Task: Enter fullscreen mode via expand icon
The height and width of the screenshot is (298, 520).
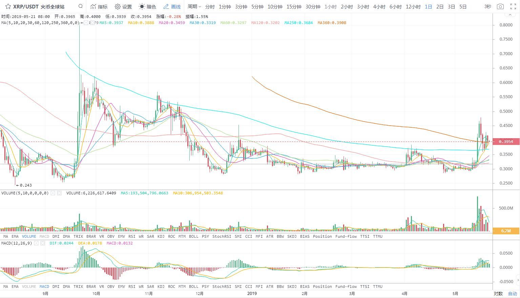Action: (513, 6)
